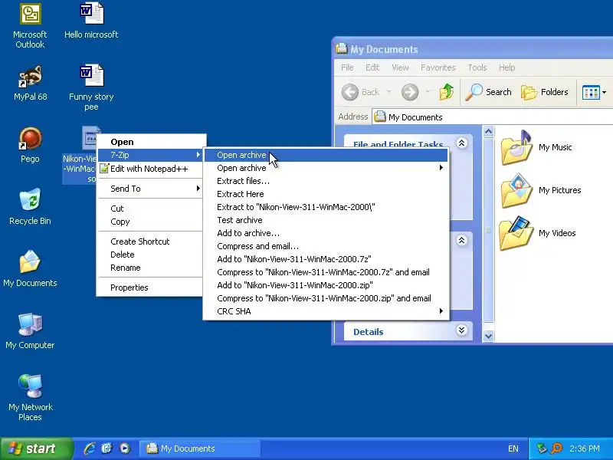
Task: Click the Views icon in the toolbar
Action: click(x=591, y=93)
